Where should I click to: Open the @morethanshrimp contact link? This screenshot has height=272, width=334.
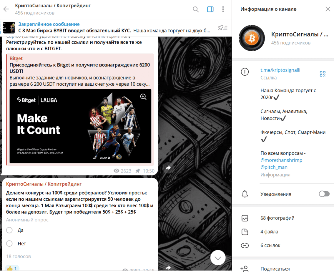coord(281,160)
